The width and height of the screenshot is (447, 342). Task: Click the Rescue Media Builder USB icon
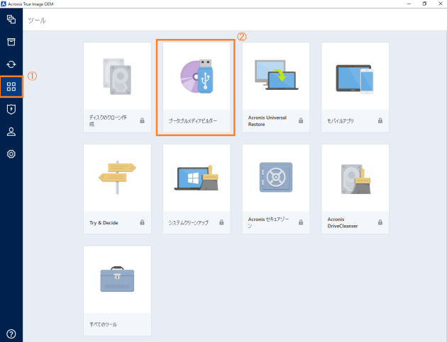[x=197, y=76]
